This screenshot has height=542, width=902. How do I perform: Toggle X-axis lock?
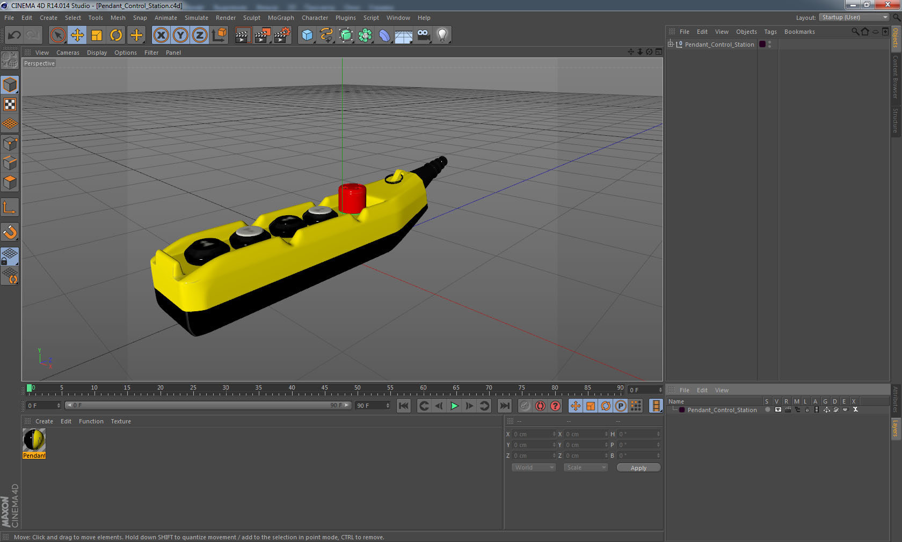[161, 35]
